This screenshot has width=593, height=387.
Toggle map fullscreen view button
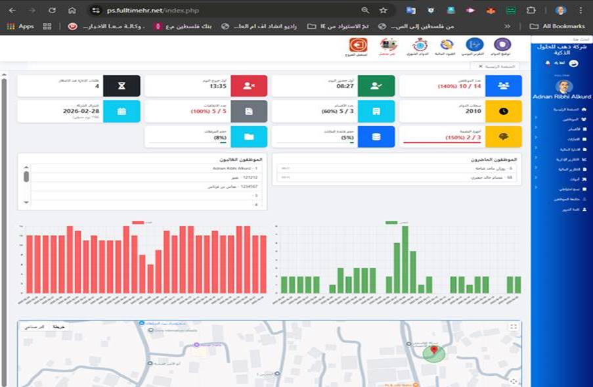pyautogui.click(x=514, y=327)
